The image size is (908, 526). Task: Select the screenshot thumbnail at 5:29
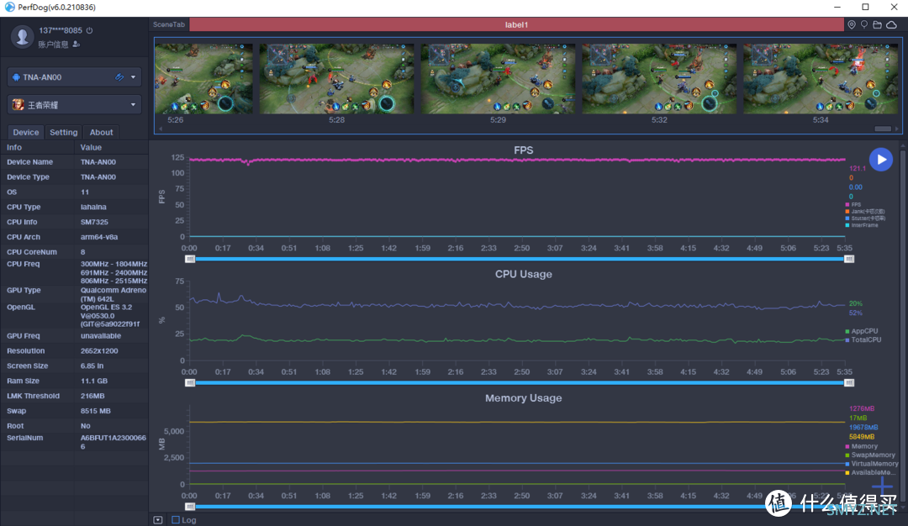498,79
